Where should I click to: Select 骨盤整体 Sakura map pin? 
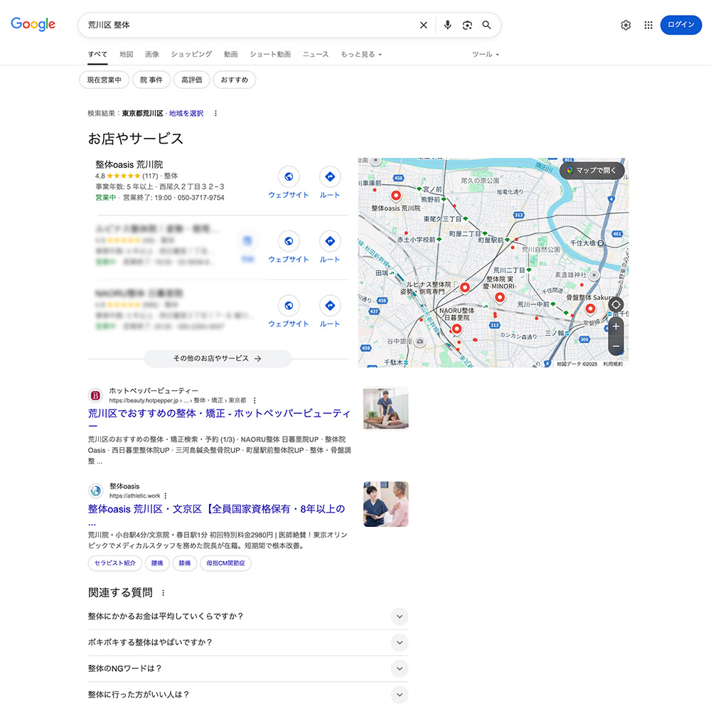tap(590, 309)
